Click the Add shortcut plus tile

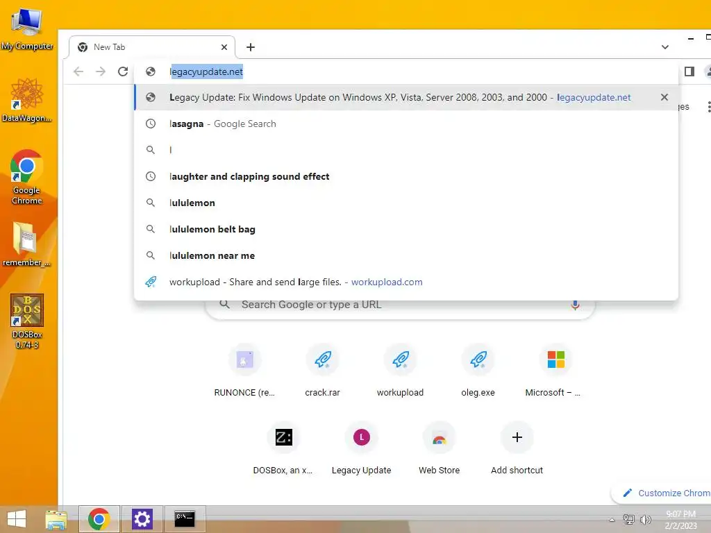(x=517, y=450)
